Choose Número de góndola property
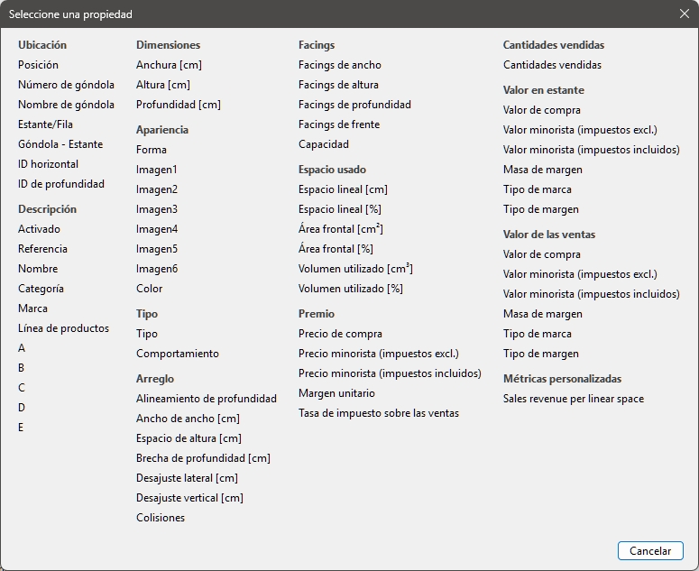This screenshot has width=699, height=571. [66, 85]
